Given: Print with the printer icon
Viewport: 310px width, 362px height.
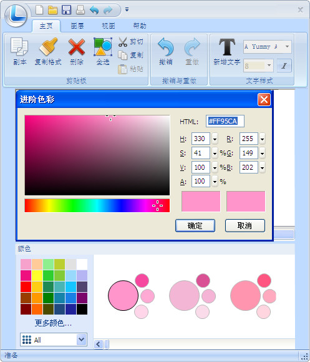Looking at the screenshot, I should (80, 10).
